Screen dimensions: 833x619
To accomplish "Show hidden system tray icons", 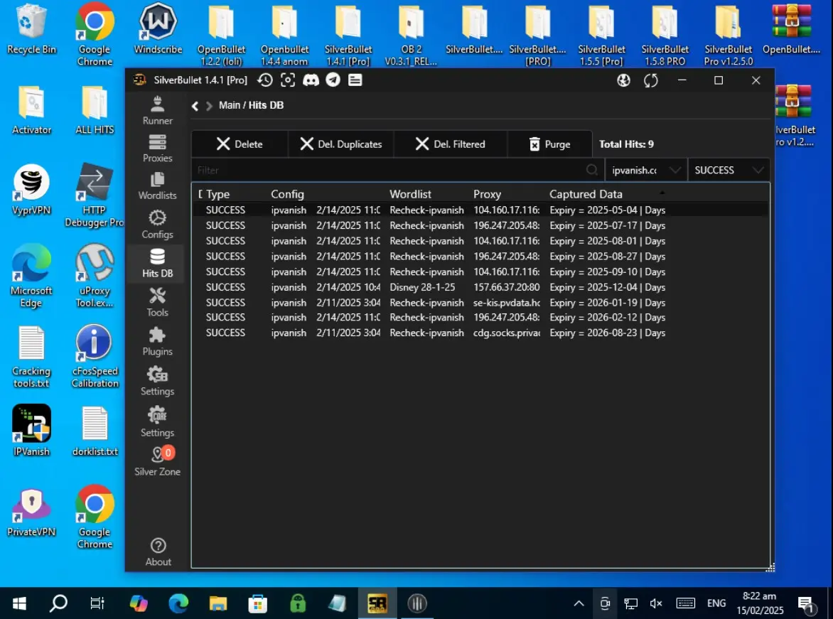I will (x=579, y=603).
